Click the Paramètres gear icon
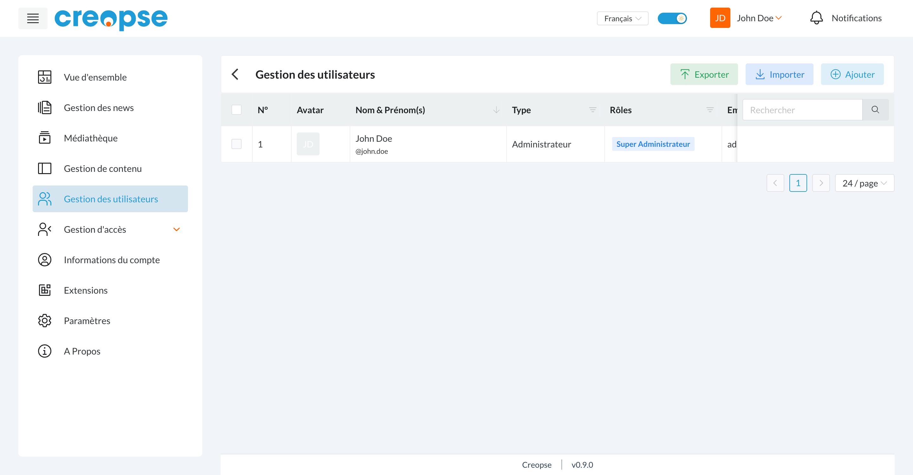 point(45,321)
